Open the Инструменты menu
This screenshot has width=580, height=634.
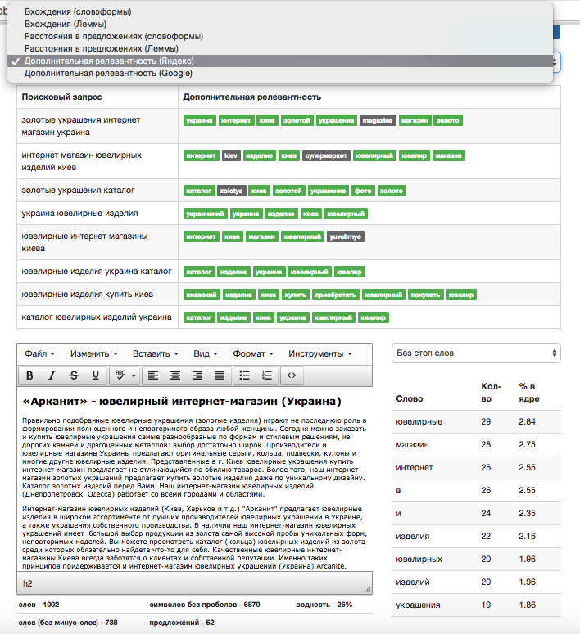pos(320,353)
